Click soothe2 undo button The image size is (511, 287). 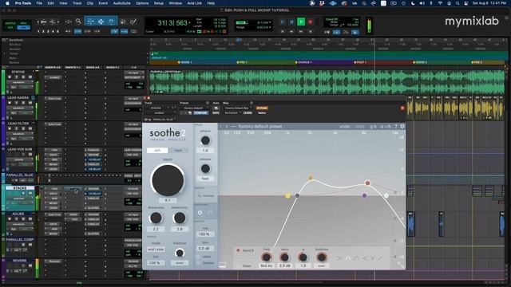[344, 126]
